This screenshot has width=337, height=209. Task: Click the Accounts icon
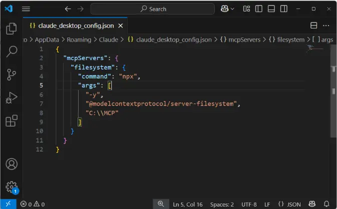(11, 164)
